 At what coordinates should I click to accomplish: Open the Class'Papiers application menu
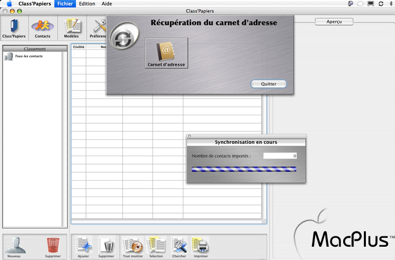tap(35, 3)
